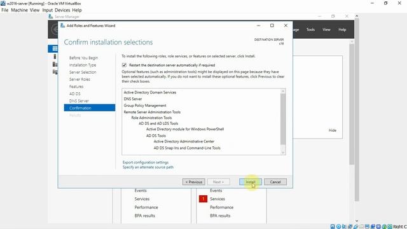
Task: Go to AD DS wizard step
Action: click(x=75, y=94)
